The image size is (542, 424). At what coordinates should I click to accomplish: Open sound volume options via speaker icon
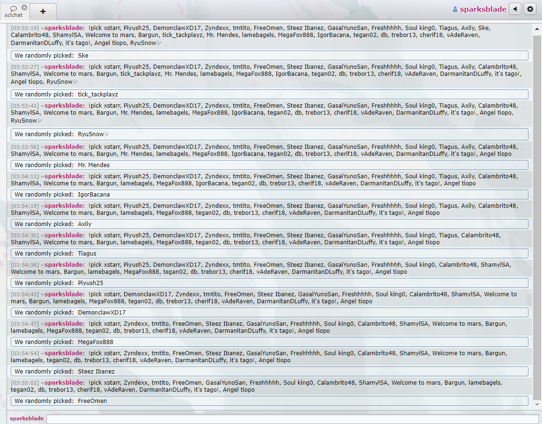pos(515,9)
